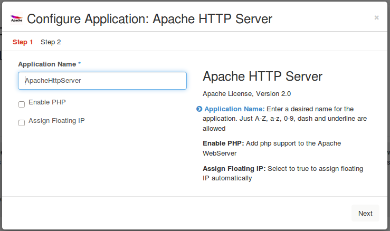The image size is (390, 231).
Task: Enable the PHP checkbox
Action: pos(22,104)
